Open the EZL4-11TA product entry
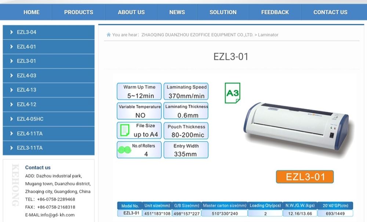The image size is (367, 222). (x=49, y=133)
